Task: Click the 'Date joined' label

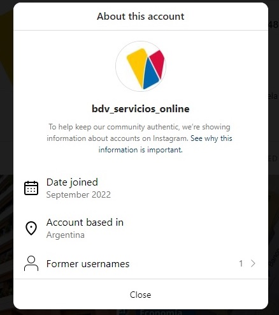Action: 72,182
